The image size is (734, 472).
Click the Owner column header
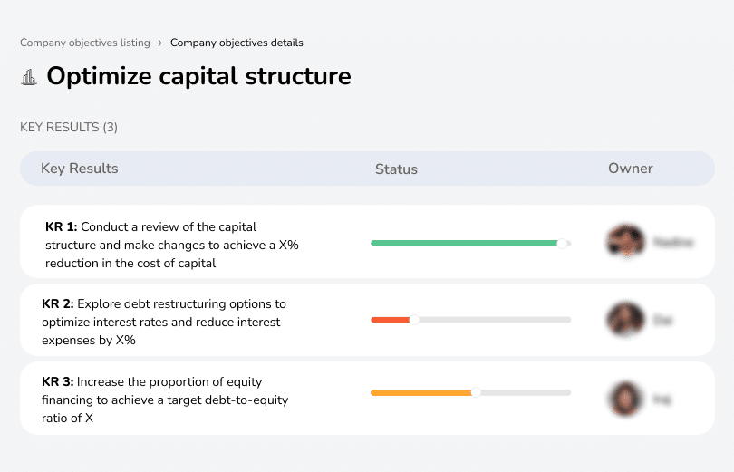631,169
